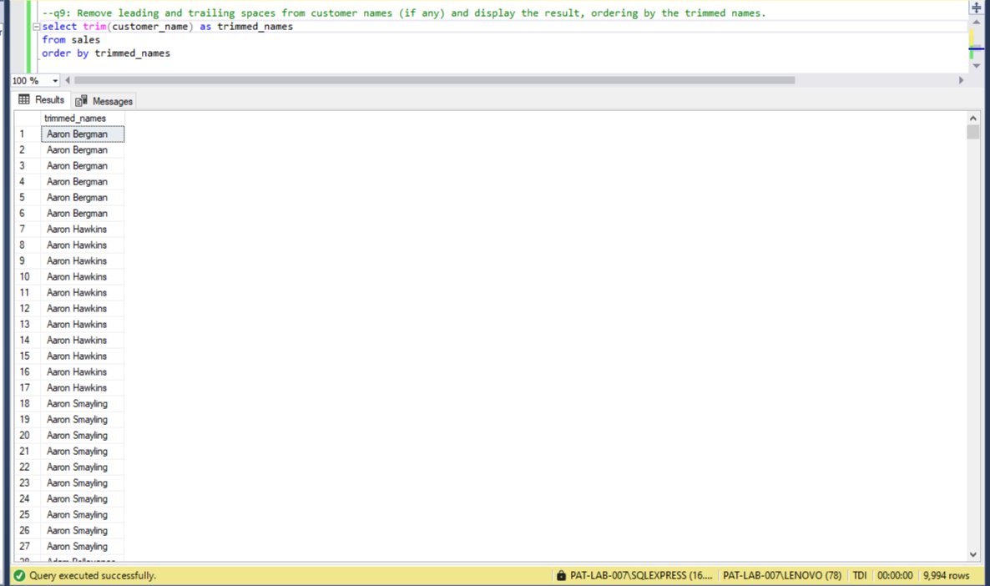Click the --q9 comment line
Screen dimensions: 990x586
click(403, 13)
